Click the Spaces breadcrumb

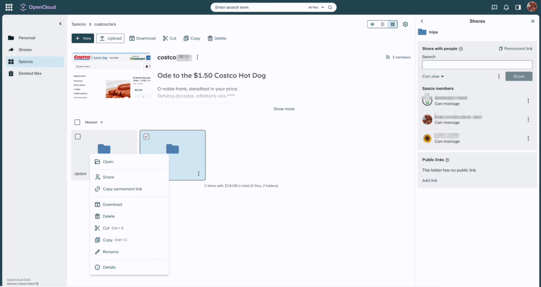[x=79, y=24]
